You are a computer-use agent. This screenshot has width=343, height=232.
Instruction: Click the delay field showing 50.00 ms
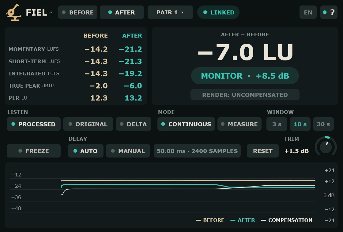(x=197, y=151)
